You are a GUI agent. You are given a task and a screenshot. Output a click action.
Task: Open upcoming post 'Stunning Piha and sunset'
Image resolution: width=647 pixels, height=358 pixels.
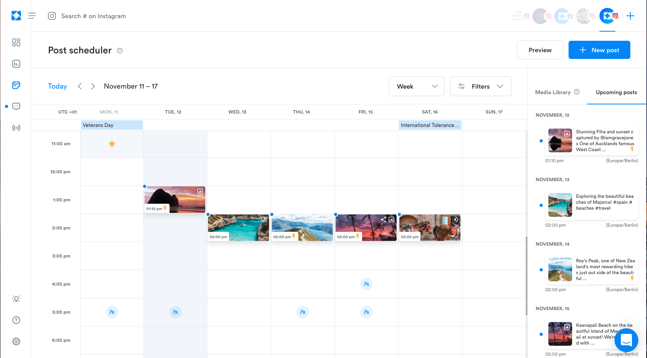(x=592, y=140)
